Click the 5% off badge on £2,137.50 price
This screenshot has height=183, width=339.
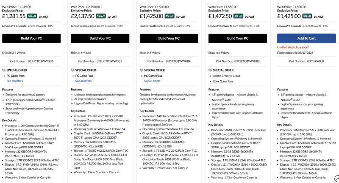click(x=101, y=16)
